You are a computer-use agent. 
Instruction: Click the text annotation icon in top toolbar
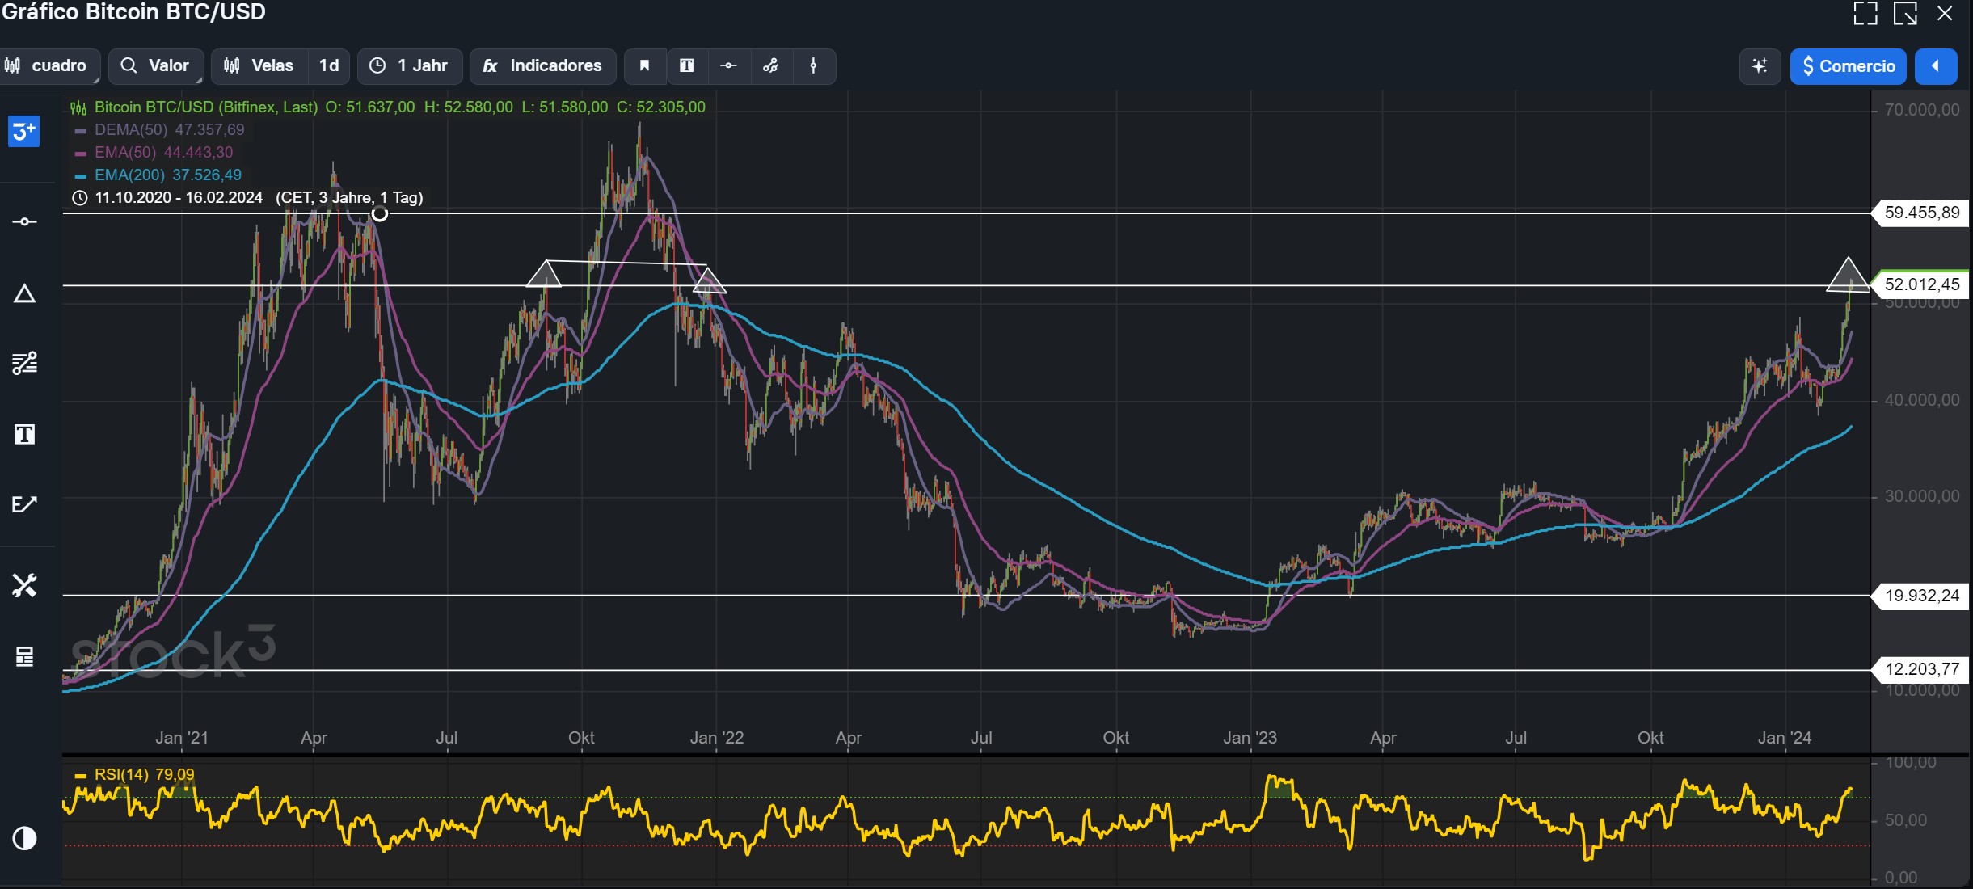click(686, 65)
